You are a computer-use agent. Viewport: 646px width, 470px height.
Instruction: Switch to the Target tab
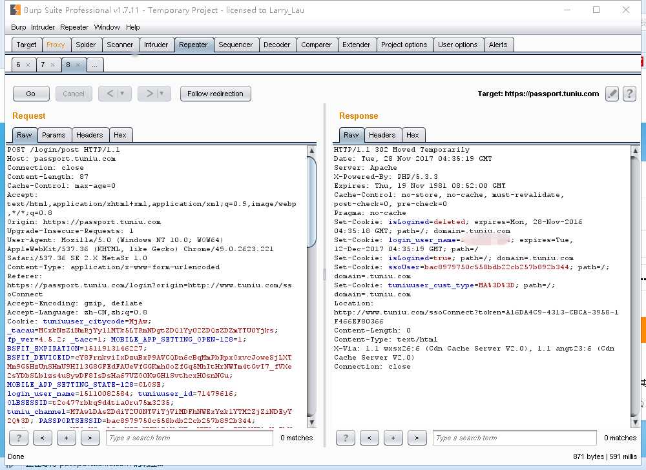(26, 45)
